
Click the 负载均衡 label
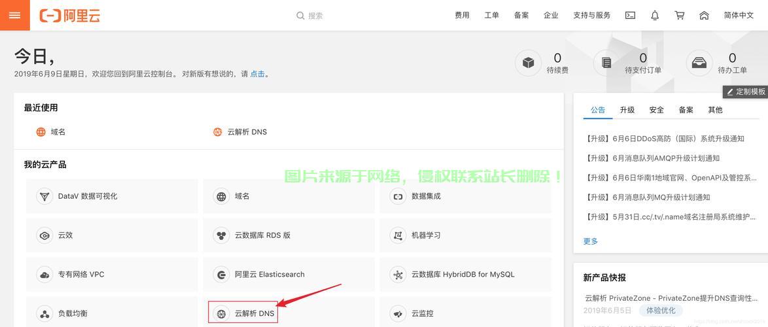click(x=73, y=313)
